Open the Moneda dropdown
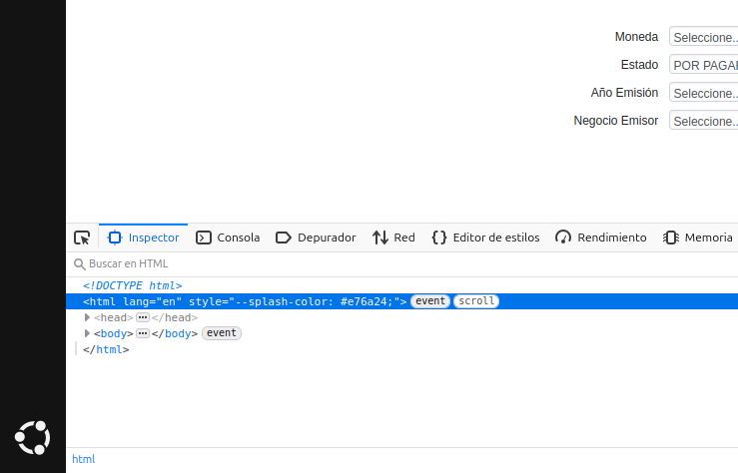 (x=704, y=37)
